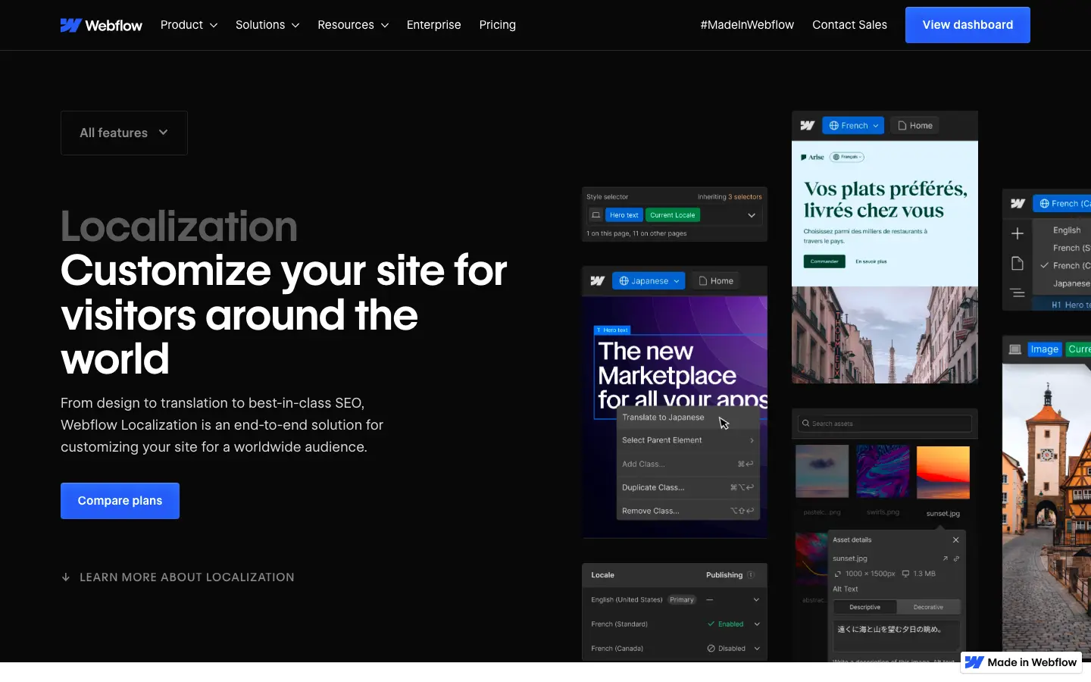1091x682 pixels.
Task: Expand the style selector chevron
Action: 752,215
